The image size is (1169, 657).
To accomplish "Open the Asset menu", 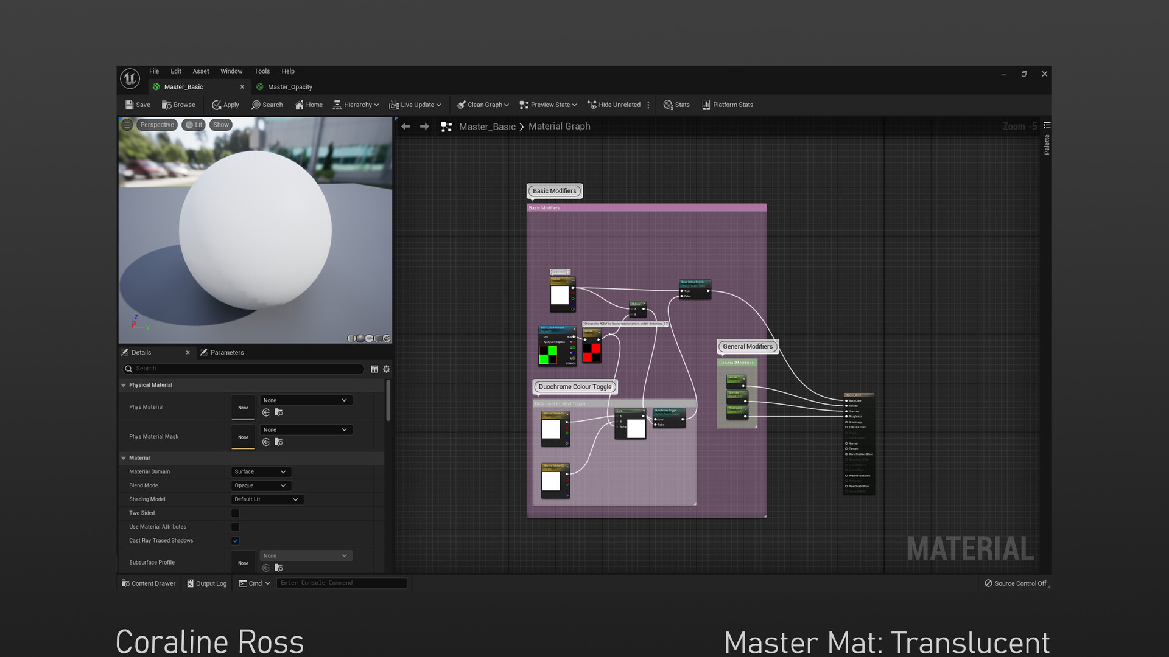I will click(x=200, y=71).
